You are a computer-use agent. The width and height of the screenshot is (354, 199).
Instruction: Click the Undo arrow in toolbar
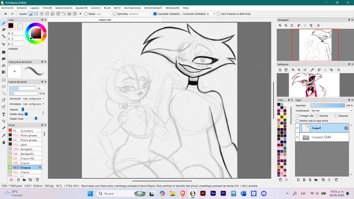6,14
